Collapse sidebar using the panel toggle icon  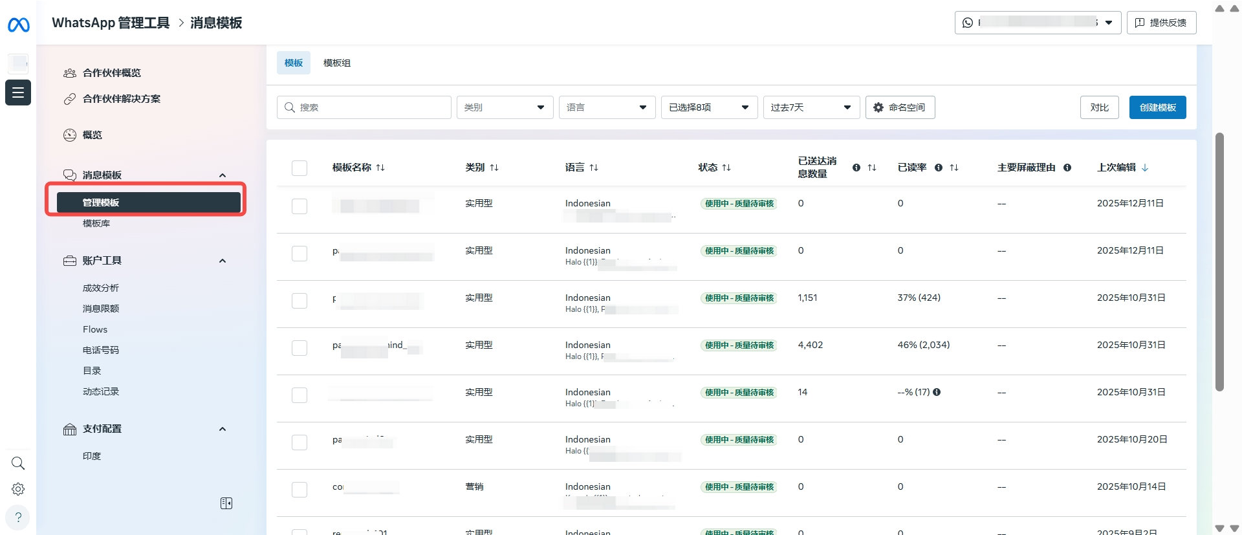(x=226, y=503)
